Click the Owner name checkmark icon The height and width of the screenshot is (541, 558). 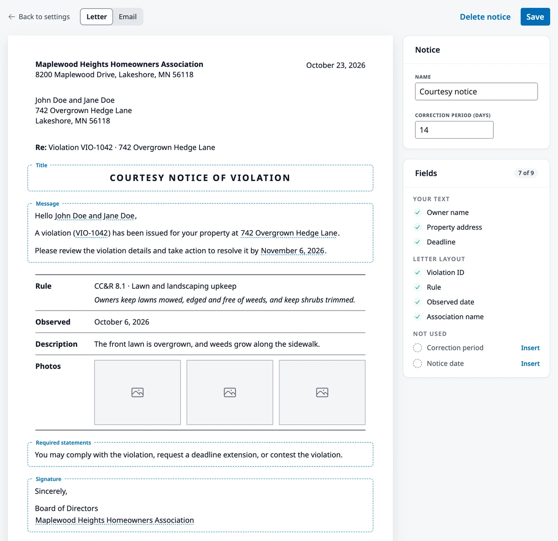[x=418, y=213]
